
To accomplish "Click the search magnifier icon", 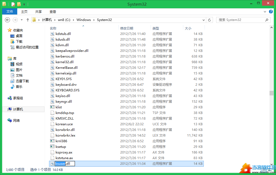I will point(267,20).
